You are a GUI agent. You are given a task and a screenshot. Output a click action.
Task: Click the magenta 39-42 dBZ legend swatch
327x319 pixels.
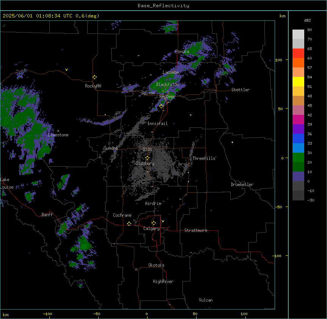point(298,119)
